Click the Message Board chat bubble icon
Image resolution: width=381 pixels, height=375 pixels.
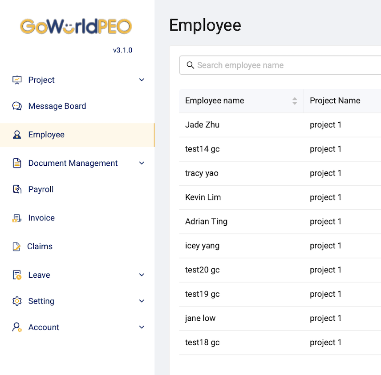click(x=17, y=106)
